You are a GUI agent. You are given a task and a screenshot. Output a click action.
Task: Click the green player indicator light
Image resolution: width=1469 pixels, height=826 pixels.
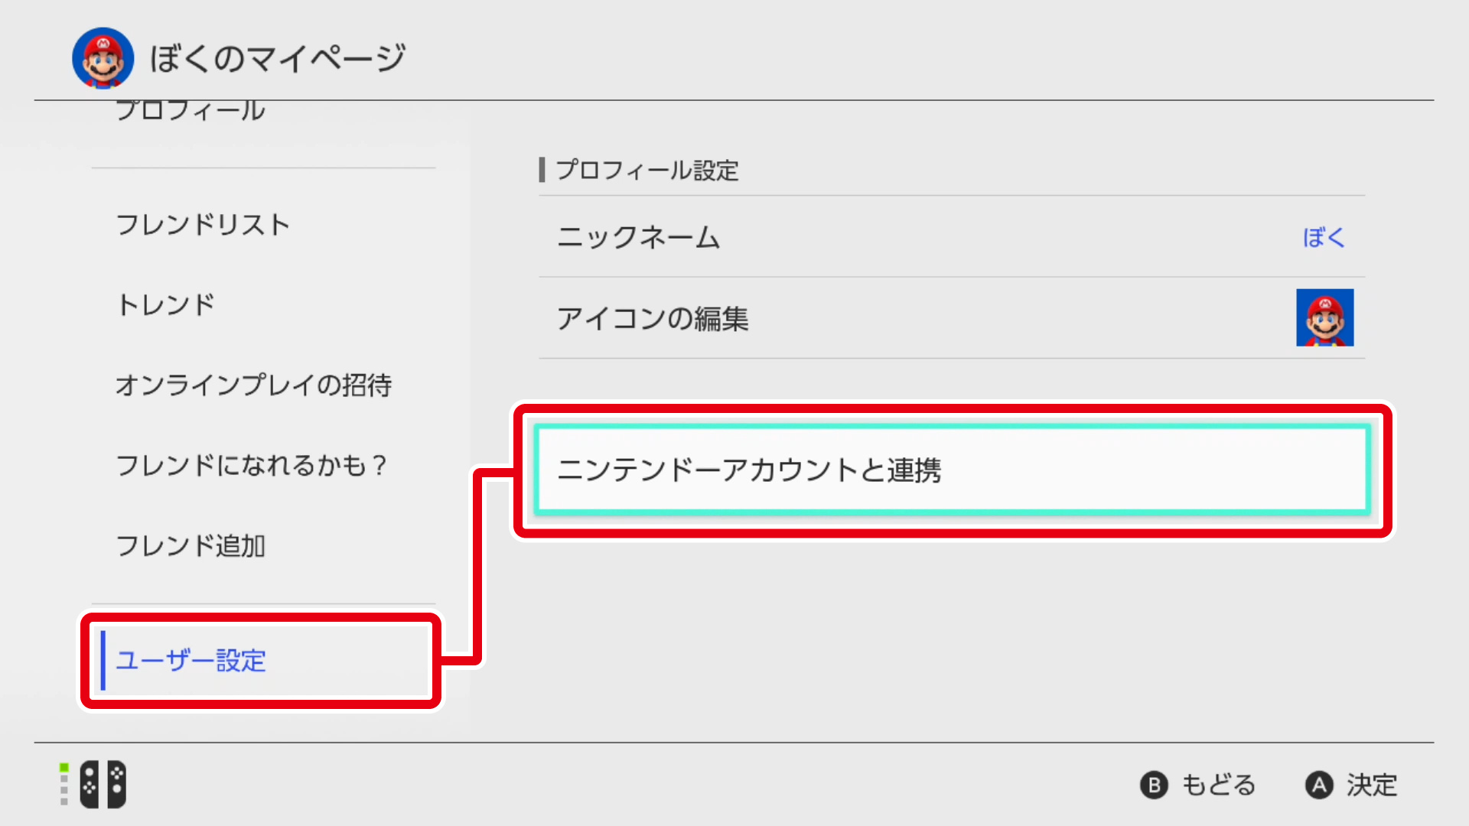[x=64, y=767]
